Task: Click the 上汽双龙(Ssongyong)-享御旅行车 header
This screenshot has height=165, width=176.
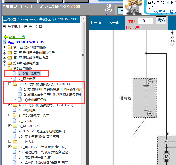Action: coord(41,19)
